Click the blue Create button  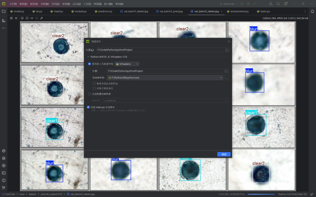click(x=224, y=154)
